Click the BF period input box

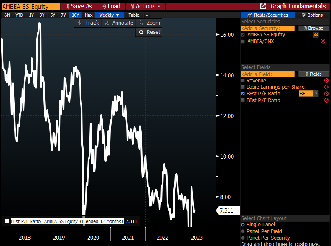click(306, 93)
